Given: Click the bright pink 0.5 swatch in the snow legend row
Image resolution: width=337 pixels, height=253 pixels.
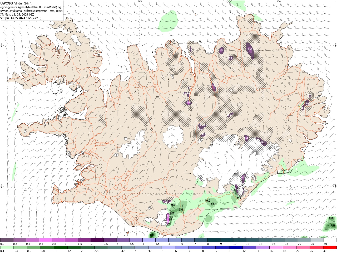Looking at the screenshot, I should [x=45, y=240].
